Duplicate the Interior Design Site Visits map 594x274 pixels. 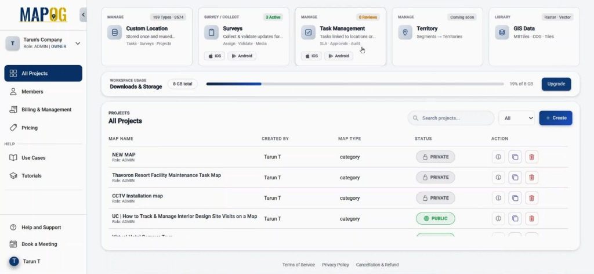pos(515,218)
